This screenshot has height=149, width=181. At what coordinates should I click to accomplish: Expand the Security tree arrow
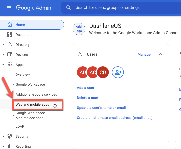(3, 136)
